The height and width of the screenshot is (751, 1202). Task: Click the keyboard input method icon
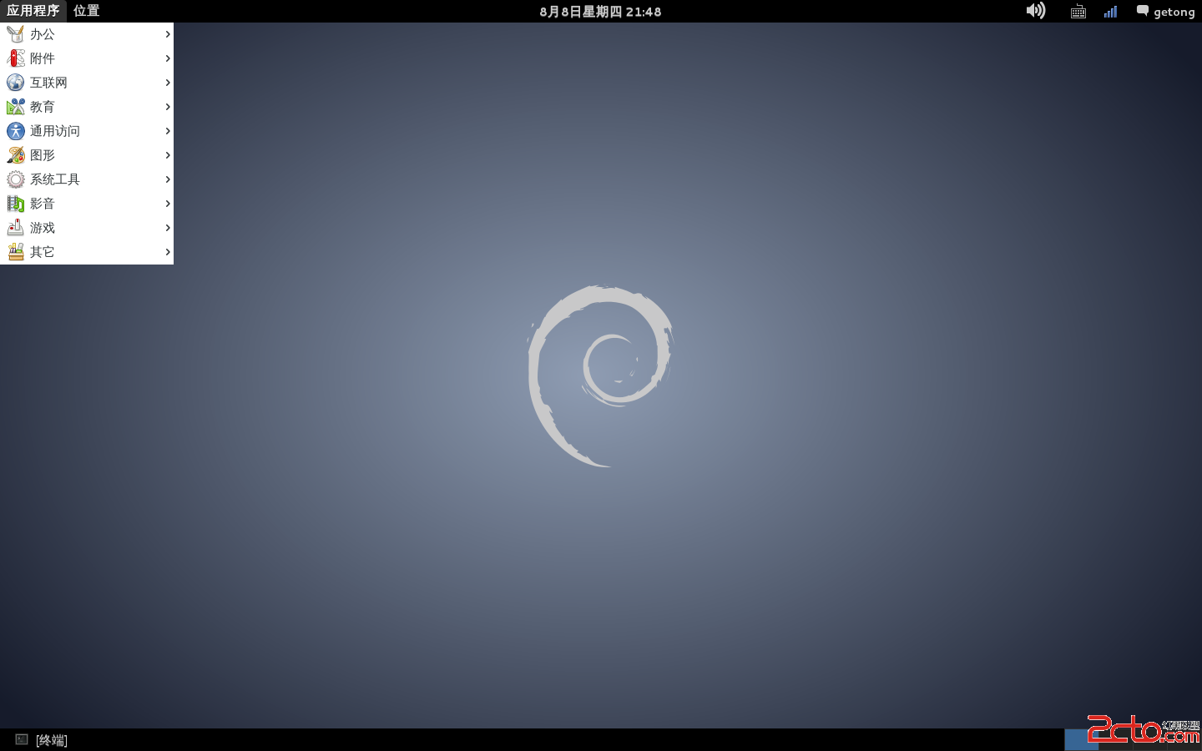coord(1078,12)
